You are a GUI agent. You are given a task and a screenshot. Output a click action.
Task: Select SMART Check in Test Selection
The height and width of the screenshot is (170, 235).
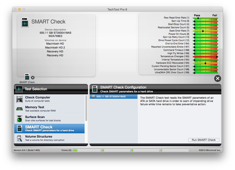[x=49, y=128]
